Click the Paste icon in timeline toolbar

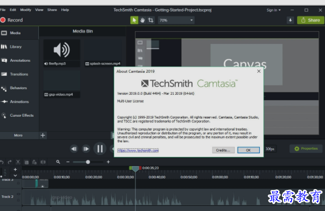coord(34,162)
